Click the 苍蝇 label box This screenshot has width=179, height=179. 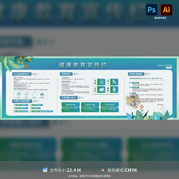pos(95,82)
